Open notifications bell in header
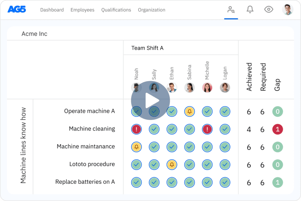The height and width of the screenshot is (201, 301). pos(250,9)
